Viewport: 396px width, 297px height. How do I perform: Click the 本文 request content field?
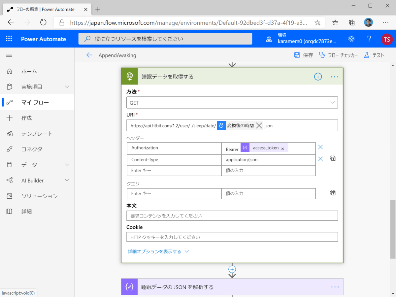(232, 216)
